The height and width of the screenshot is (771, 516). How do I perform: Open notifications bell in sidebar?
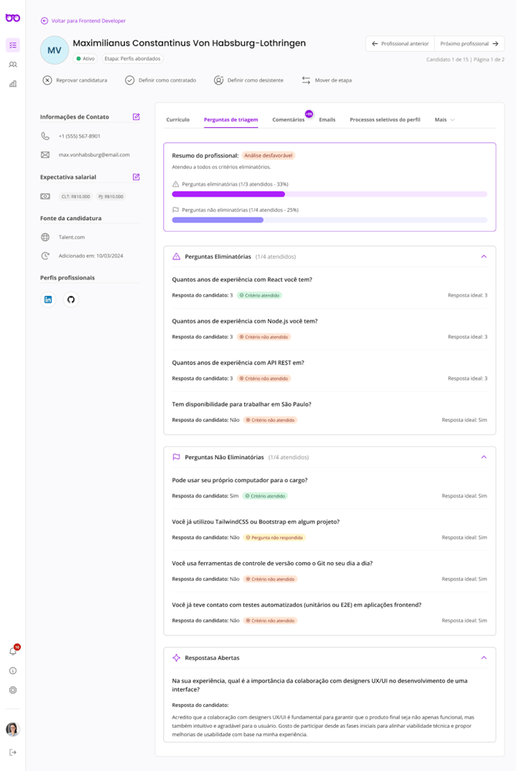coord(13,652)
